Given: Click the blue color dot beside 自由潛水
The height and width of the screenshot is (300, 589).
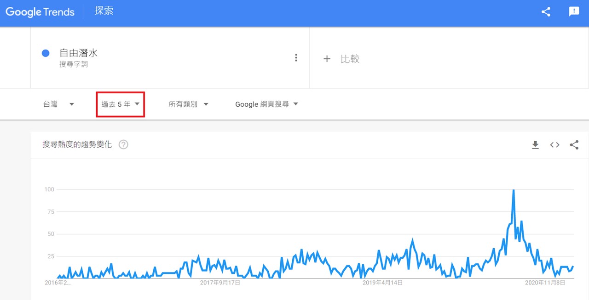Looking at the screenshot, I should coord(46,53).
